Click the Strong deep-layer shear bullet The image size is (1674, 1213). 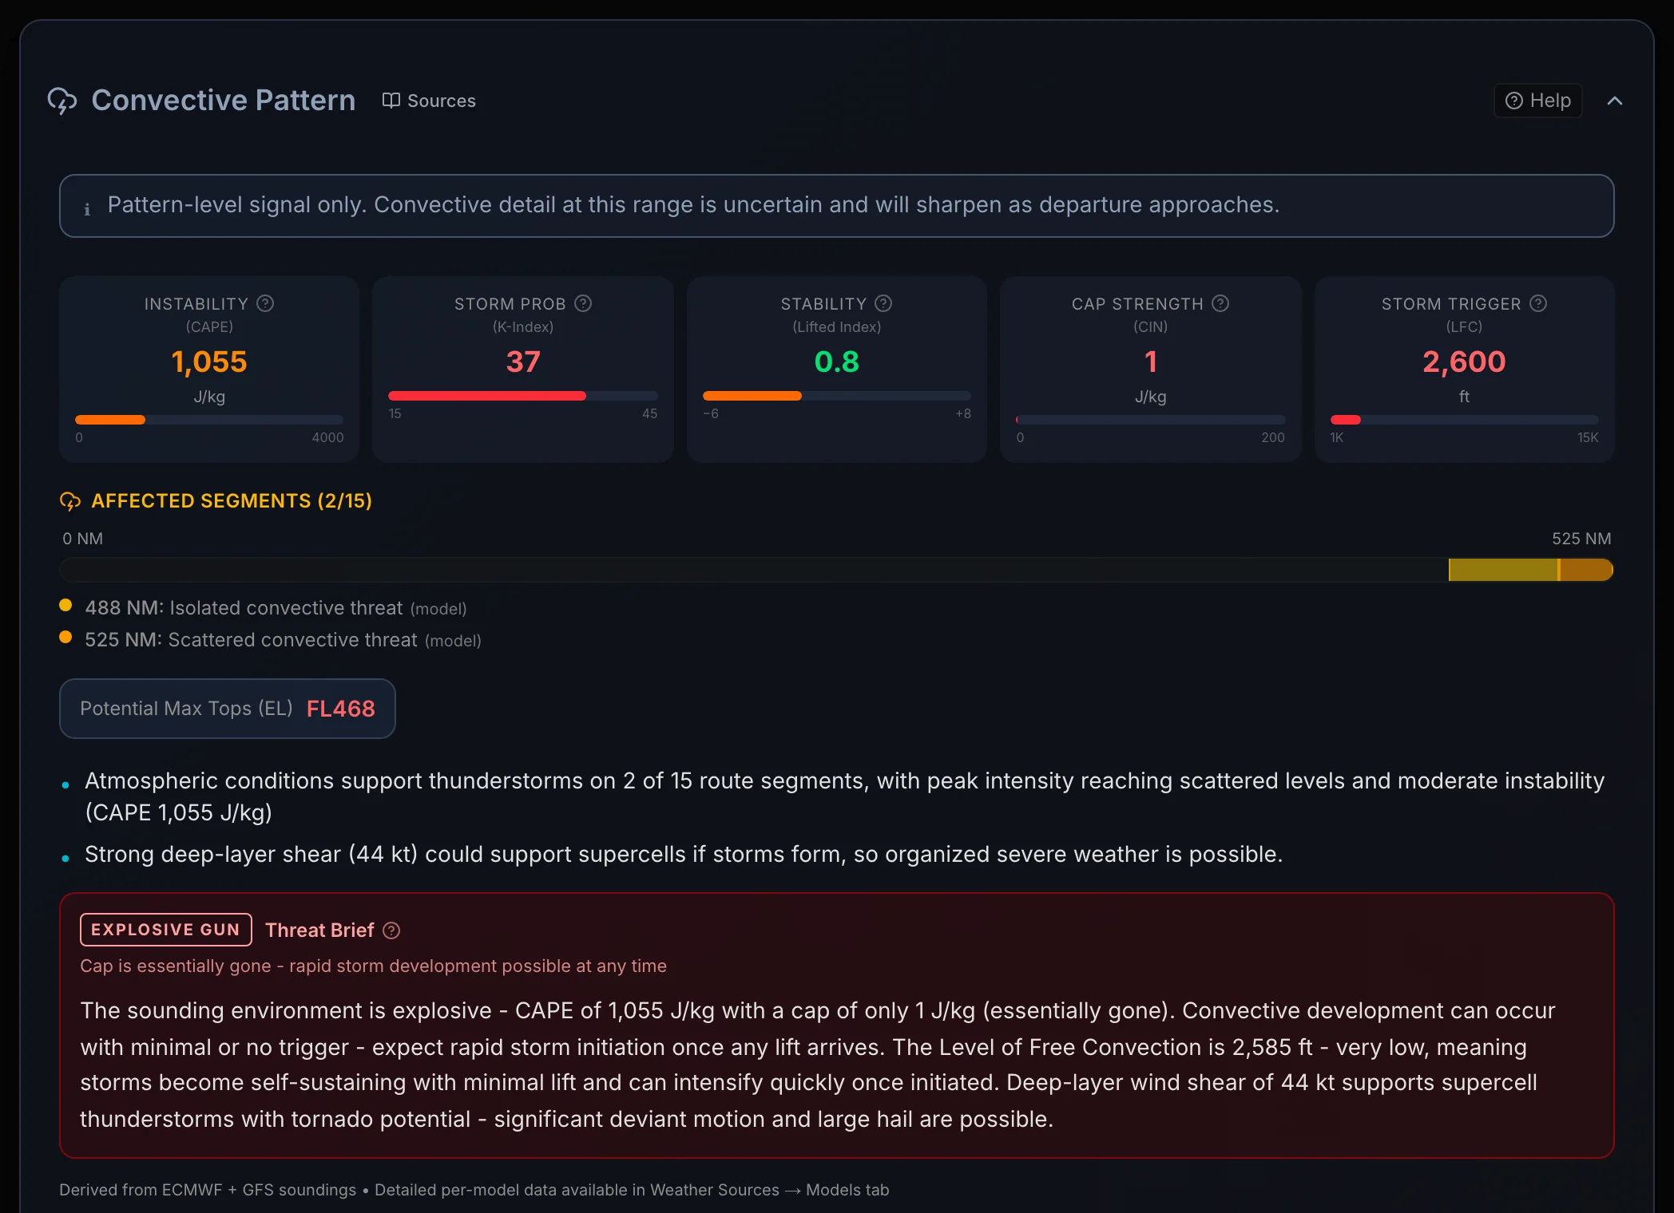683,854
